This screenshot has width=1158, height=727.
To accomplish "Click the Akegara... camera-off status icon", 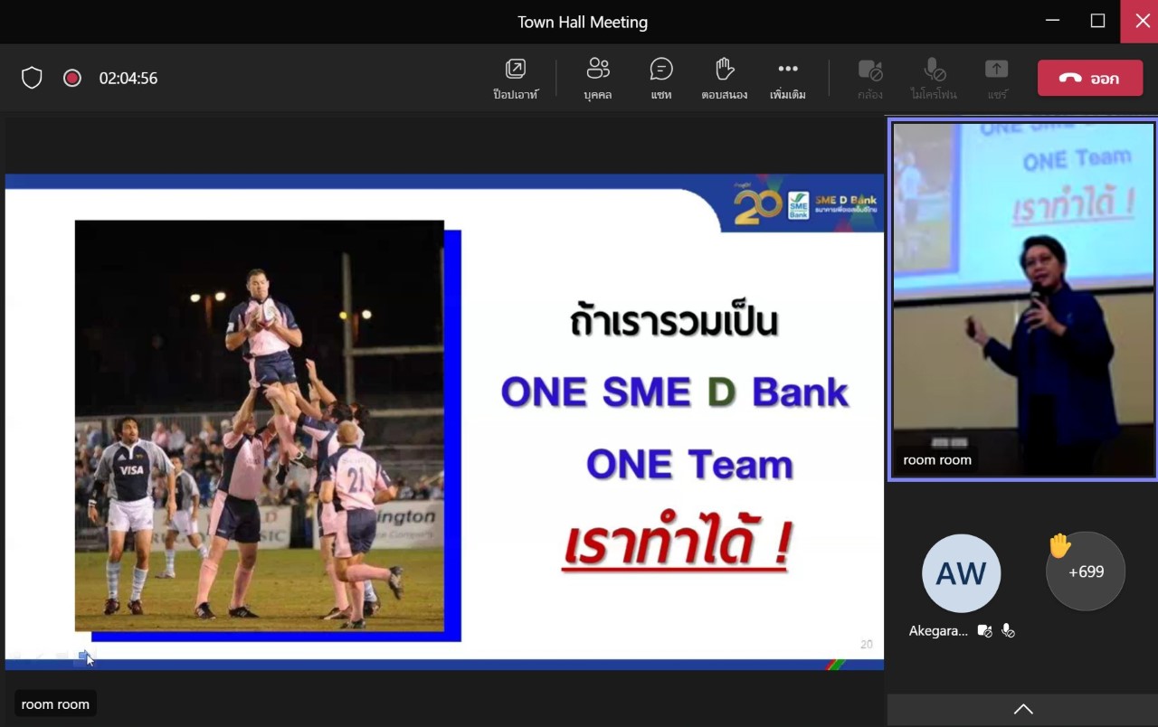I will coord(985,631).
